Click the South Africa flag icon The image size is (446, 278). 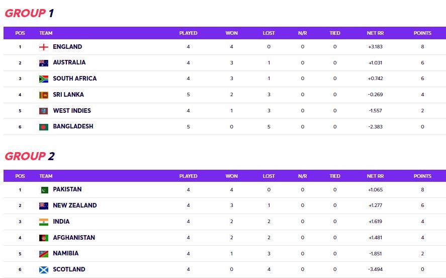tap(44, 79)
